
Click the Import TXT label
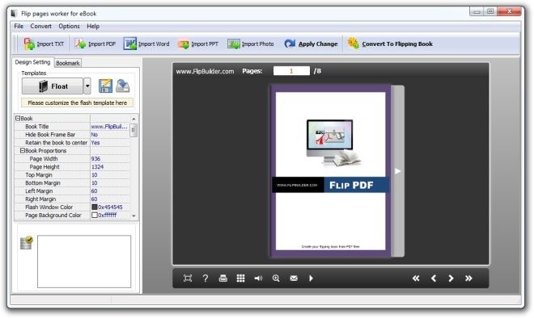point(50,44)
